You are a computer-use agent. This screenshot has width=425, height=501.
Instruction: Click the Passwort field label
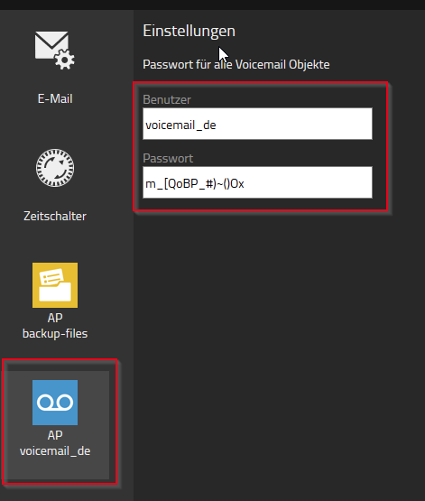168,158
